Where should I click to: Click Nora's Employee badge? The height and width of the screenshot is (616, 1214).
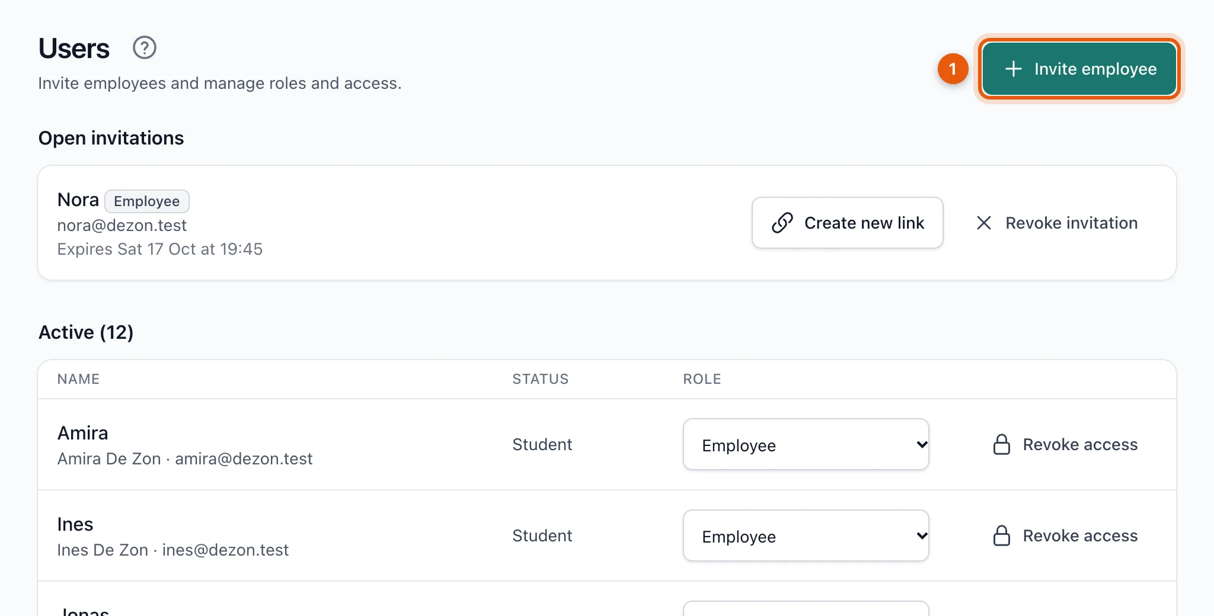coord(147,201)
